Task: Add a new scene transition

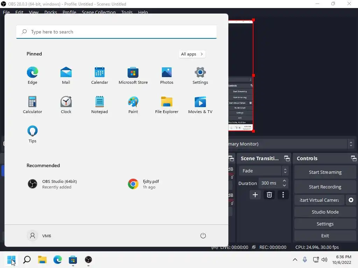Action: coord(255,195)
